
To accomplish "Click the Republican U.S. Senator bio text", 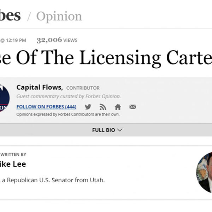I will tap(53, 180).
